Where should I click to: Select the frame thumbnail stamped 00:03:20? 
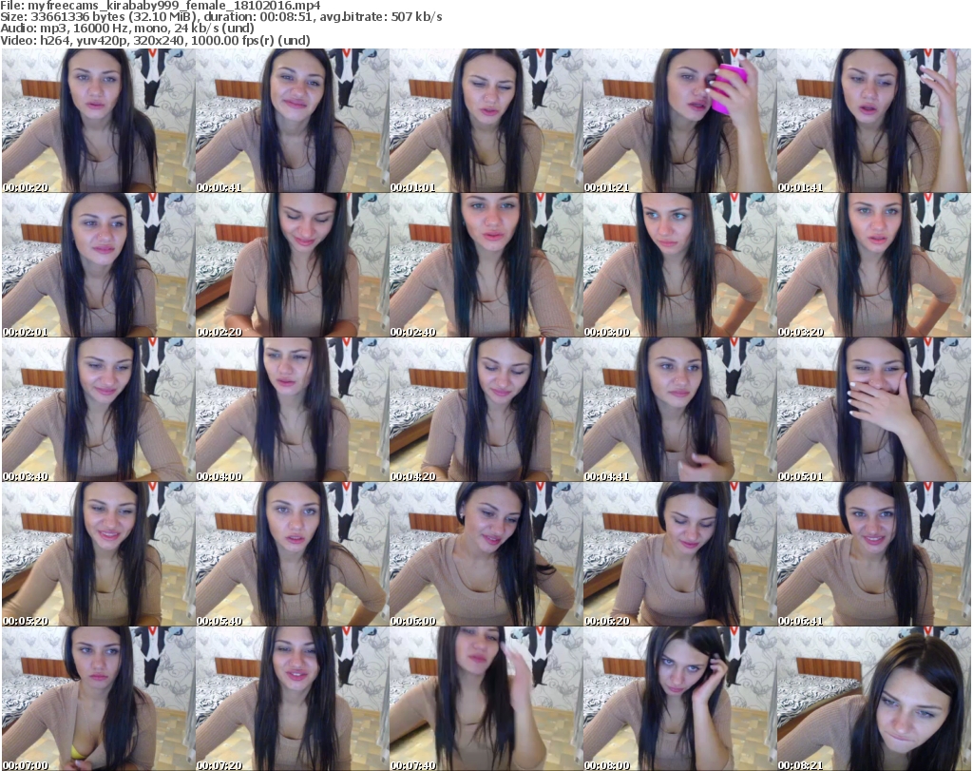[874, 265]
